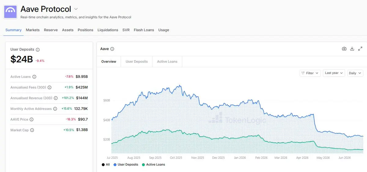
Task: Toggle the All series in legend
Action: click(106, 165)
